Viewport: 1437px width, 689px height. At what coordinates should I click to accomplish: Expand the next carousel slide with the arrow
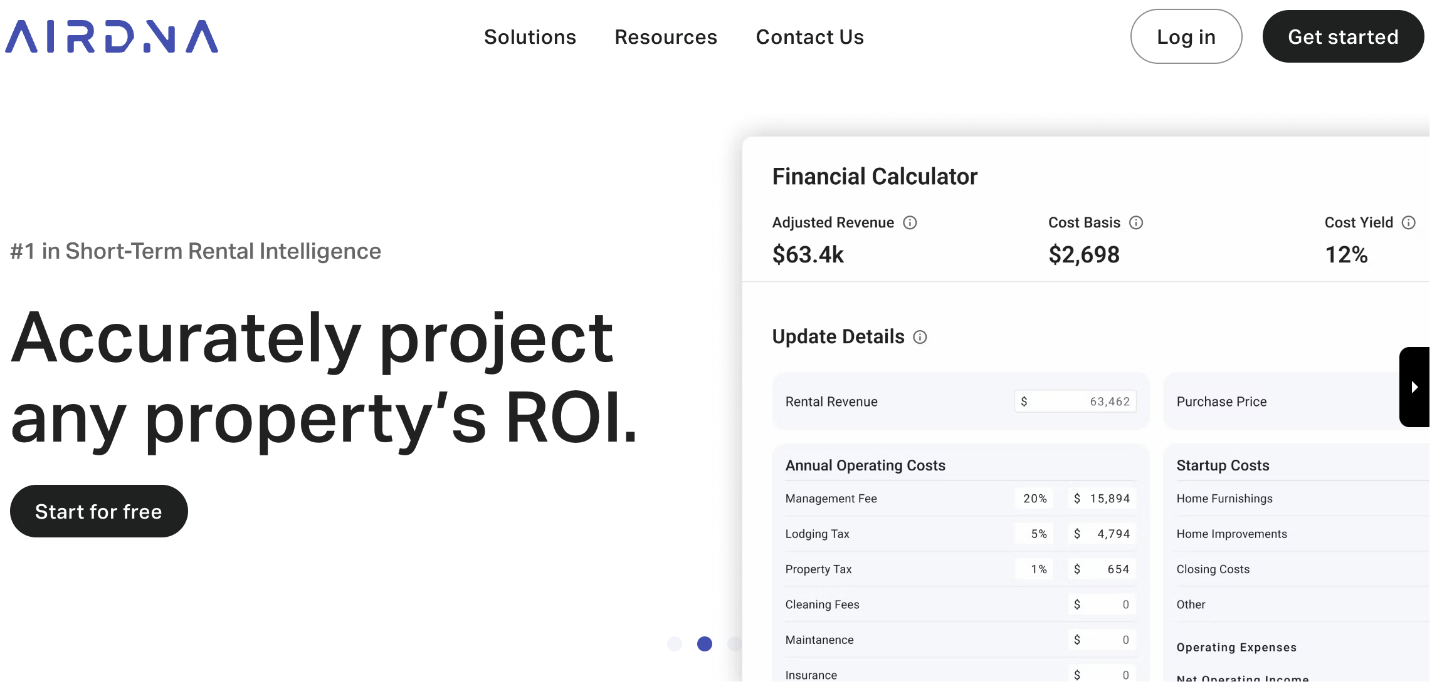tap(1415, 386)
